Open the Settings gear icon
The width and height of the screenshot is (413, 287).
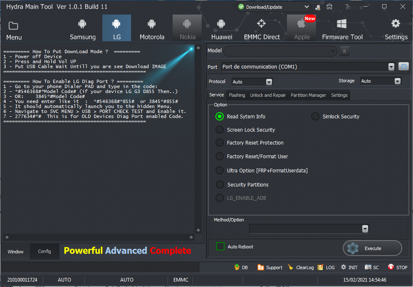[x=396, y=23]
